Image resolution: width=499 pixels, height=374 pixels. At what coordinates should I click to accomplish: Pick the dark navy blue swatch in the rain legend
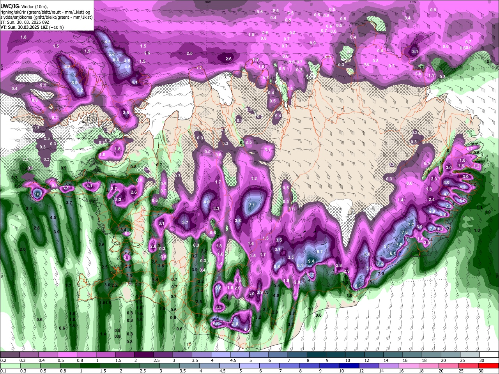[x=349, y=365]
